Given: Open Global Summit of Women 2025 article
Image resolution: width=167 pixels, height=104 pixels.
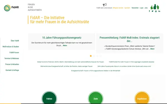Looking at the screenshot, I should click(70, 62).
